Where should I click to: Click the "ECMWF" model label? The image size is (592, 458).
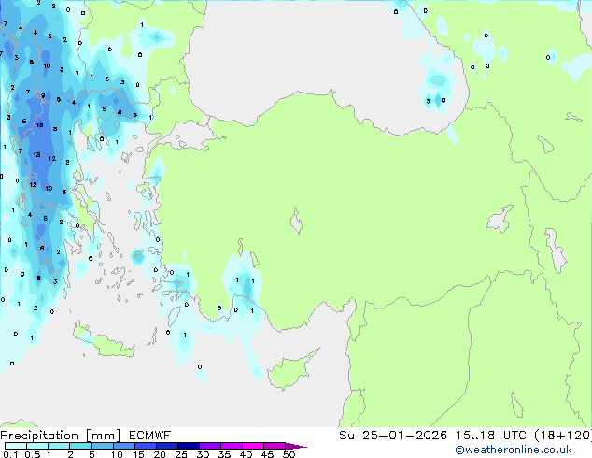pyautogui.click(x=150, y=436)
